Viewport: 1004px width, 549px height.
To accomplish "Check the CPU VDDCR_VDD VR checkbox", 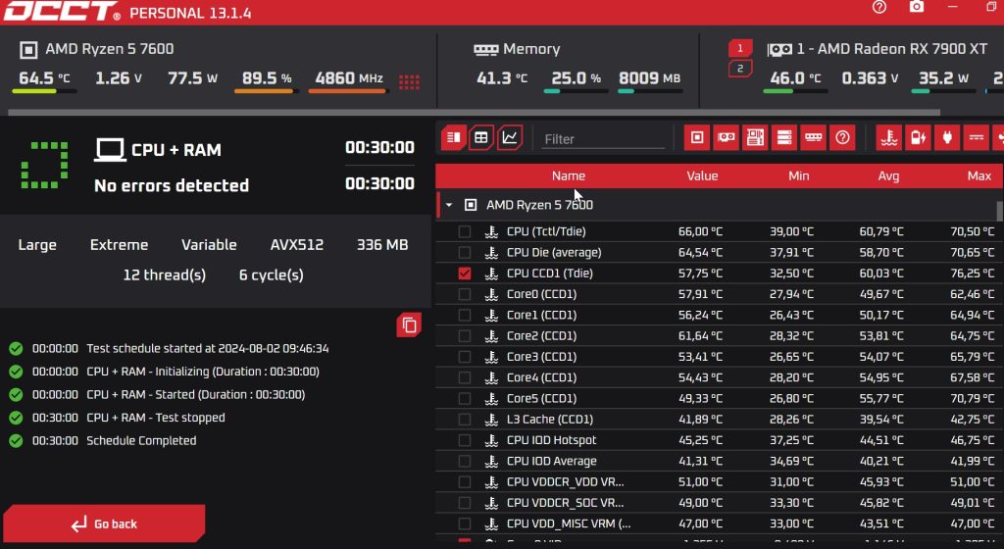I will 464,481.
